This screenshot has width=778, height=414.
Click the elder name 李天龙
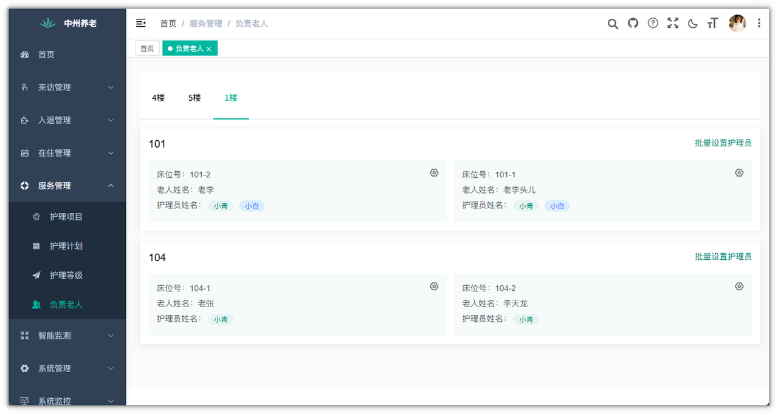pos(515,304)
